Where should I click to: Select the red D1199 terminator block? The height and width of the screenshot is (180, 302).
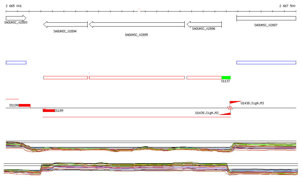coord(49,110)
